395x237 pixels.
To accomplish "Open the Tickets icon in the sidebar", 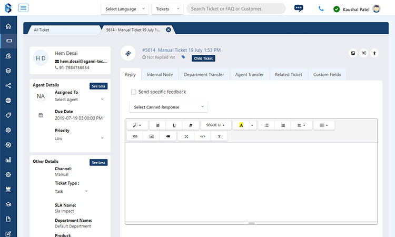I will tap(9, 41).
